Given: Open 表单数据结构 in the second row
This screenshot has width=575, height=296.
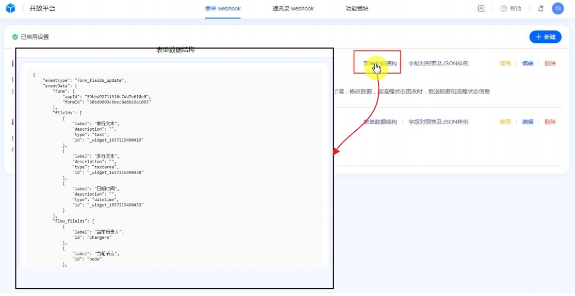Looking at the screenshot, I should point(380,122).
